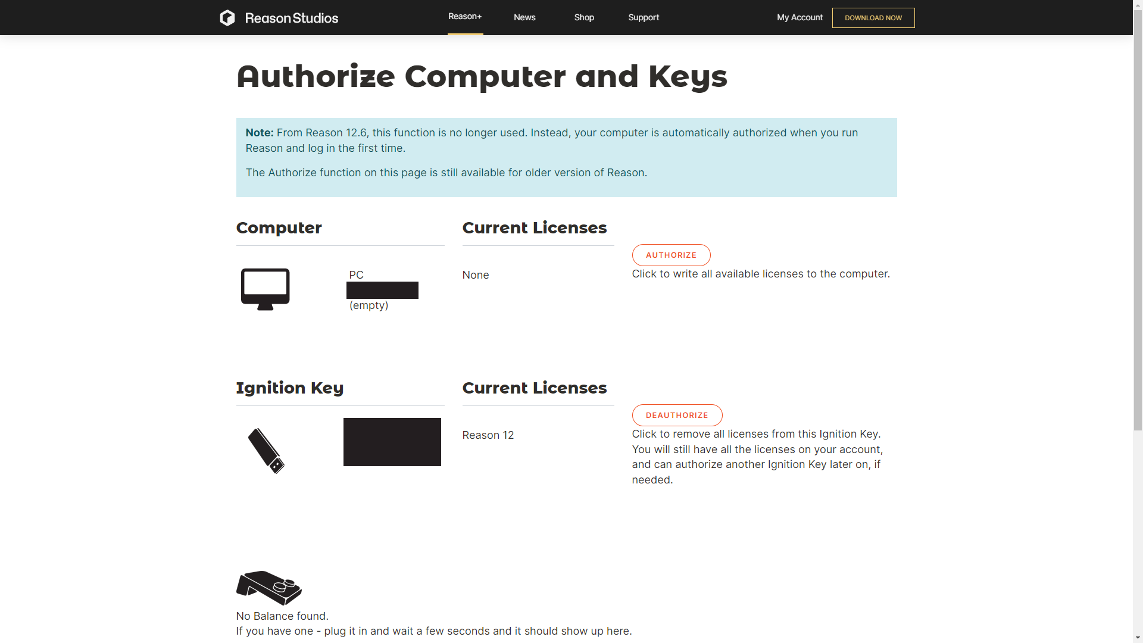Open the Support menu item
Image resolution: width=1143 pixels, height=643 pixels.
(644, 17)
